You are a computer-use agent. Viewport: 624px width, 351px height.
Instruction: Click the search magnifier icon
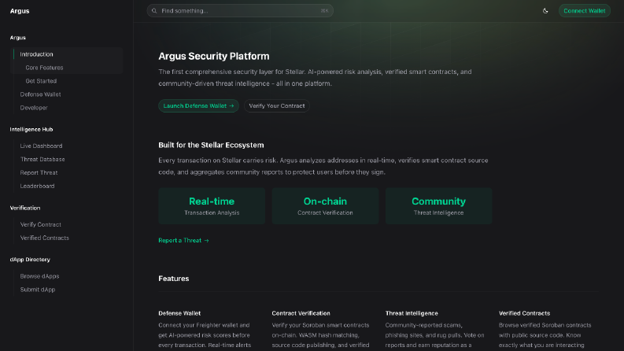click(x=154, y=11)
